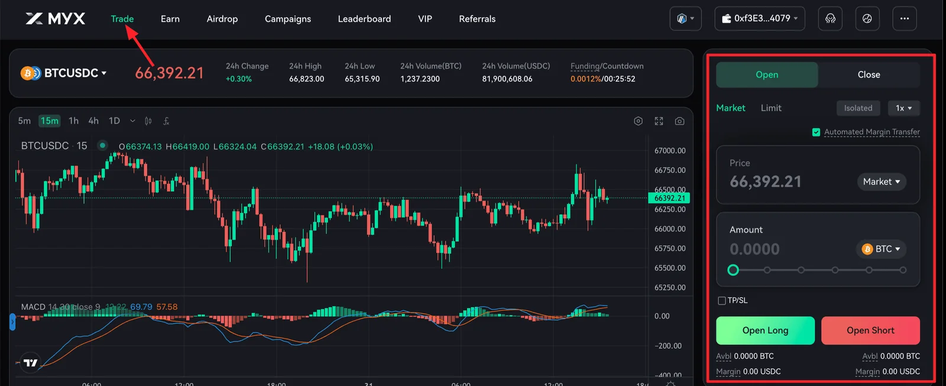This screenshot has height=386, width=946.
Task: Switch chart interval to 5m
Action: coord(24,121)
